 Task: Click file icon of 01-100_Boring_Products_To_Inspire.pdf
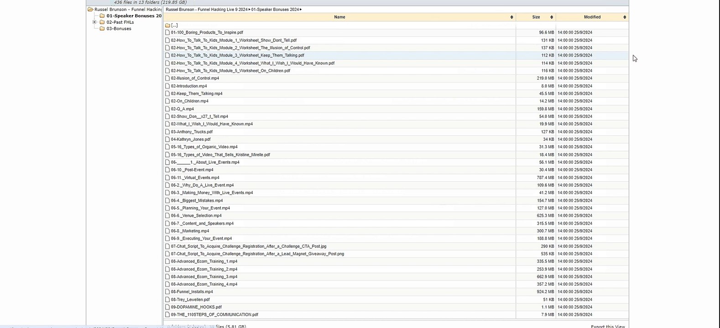pos(167,32)
